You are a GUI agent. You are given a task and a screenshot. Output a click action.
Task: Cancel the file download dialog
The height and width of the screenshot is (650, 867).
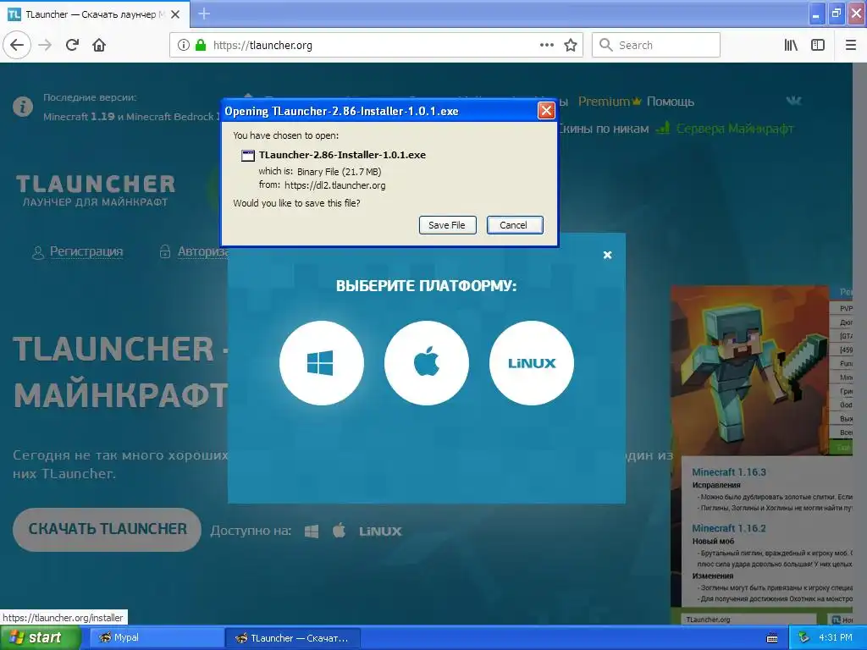515,225
